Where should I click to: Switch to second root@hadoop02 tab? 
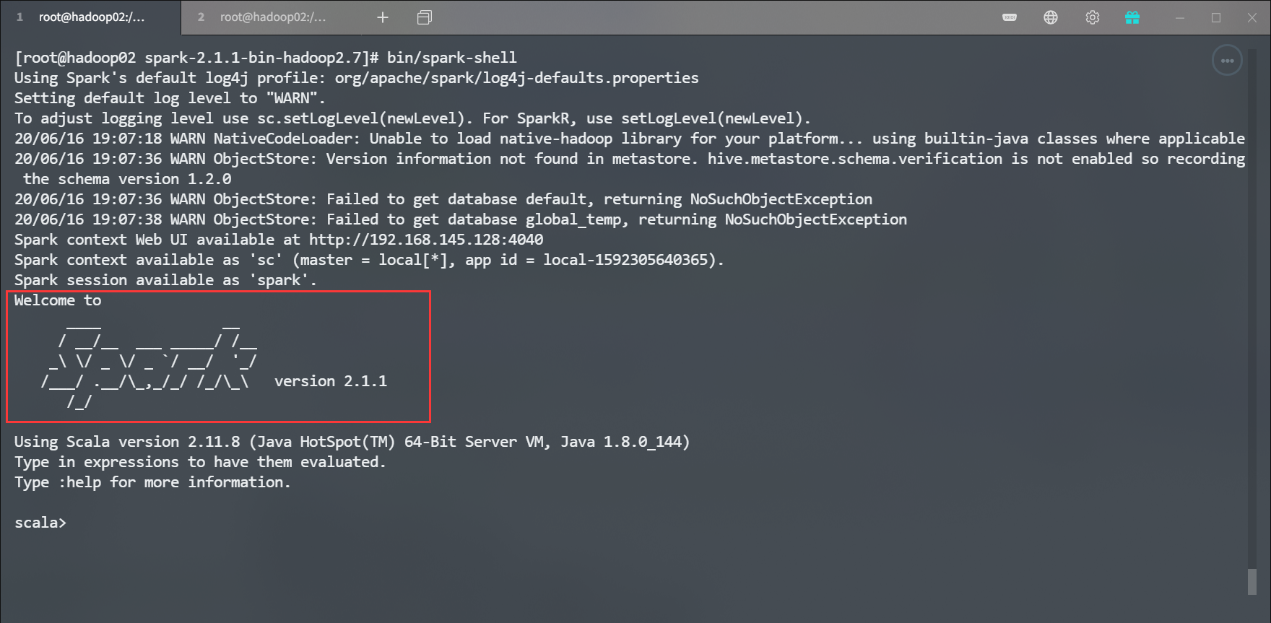[272, 17]
